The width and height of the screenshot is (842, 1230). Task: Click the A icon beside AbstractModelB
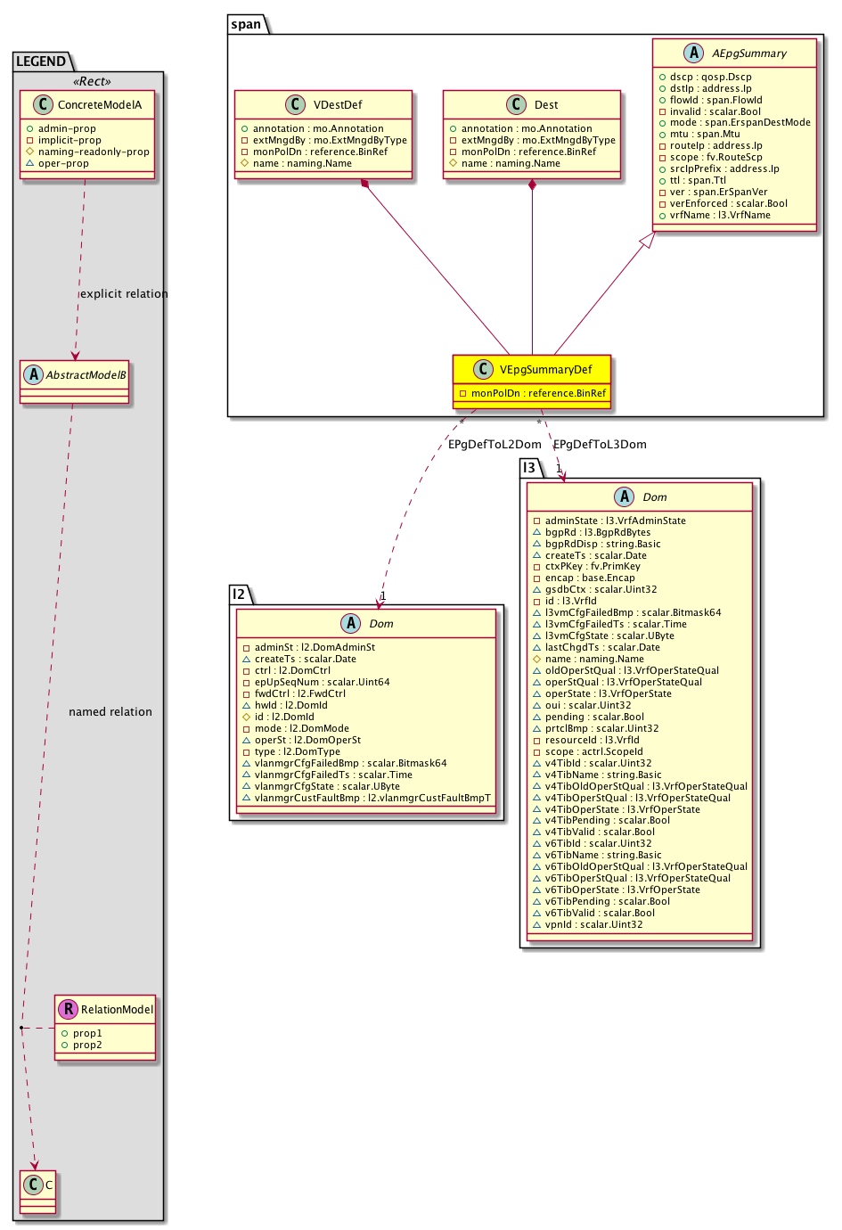pos(33,374)
